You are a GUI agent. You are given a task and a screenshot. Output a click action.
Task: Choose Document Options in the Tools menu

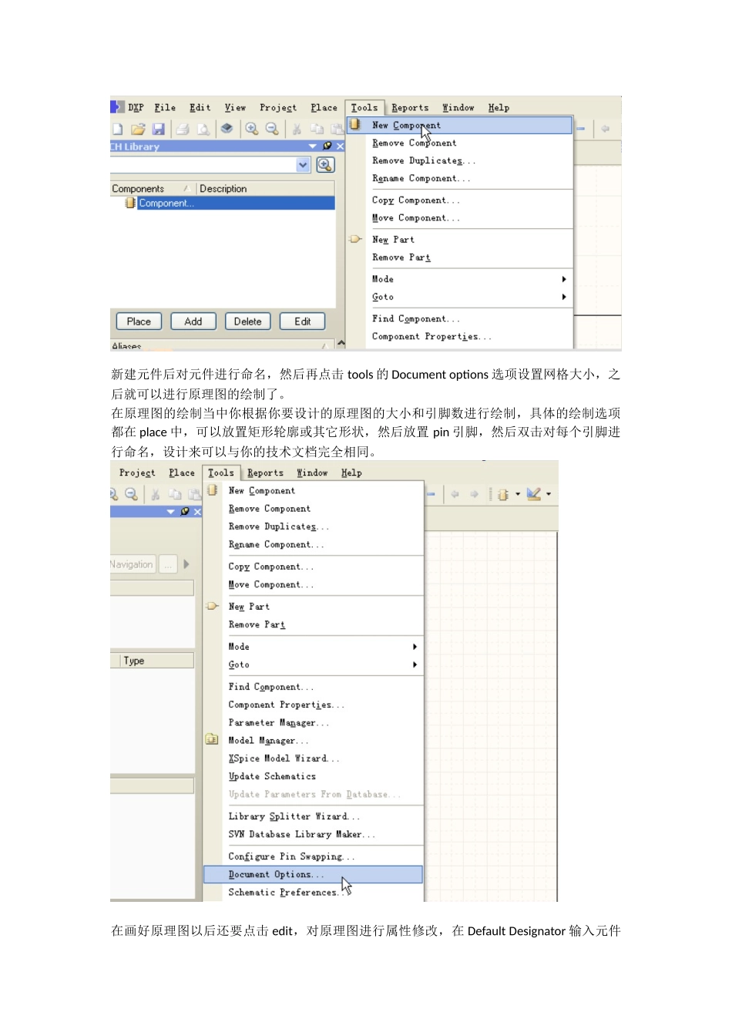tap(313, 874)
